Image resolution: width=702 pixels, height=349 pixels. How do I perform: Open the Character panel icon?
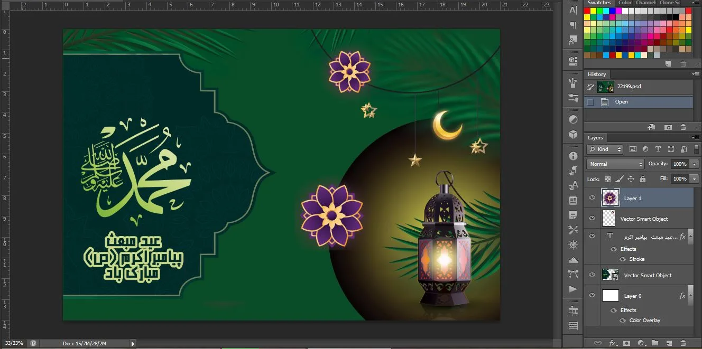coord(573,10)
